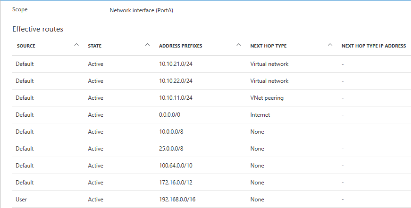Click the User source route entry
The width and height of the screenshot is (411, 208).
[21, 200]
